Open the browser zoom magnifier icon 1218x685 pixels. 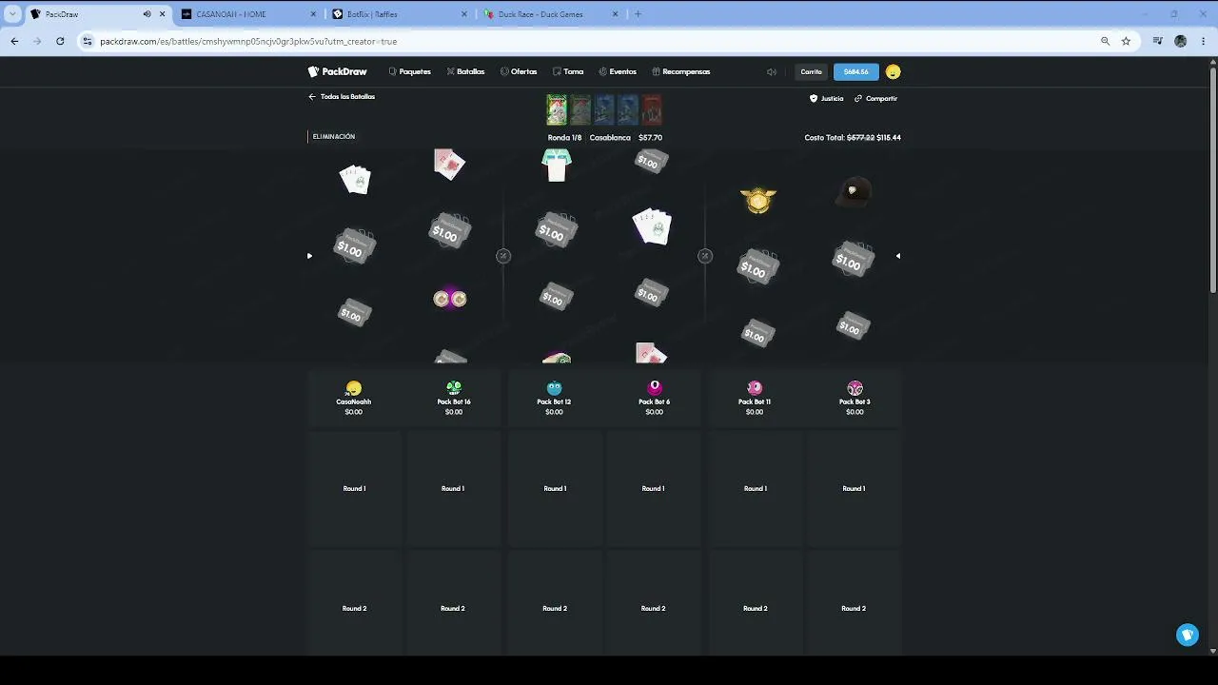(1105, 41)
